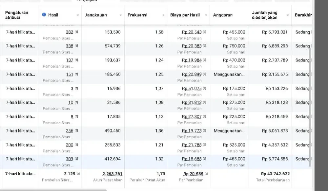Click the underlined result value 309
328x191 pixels.
(x=69, y=159)
